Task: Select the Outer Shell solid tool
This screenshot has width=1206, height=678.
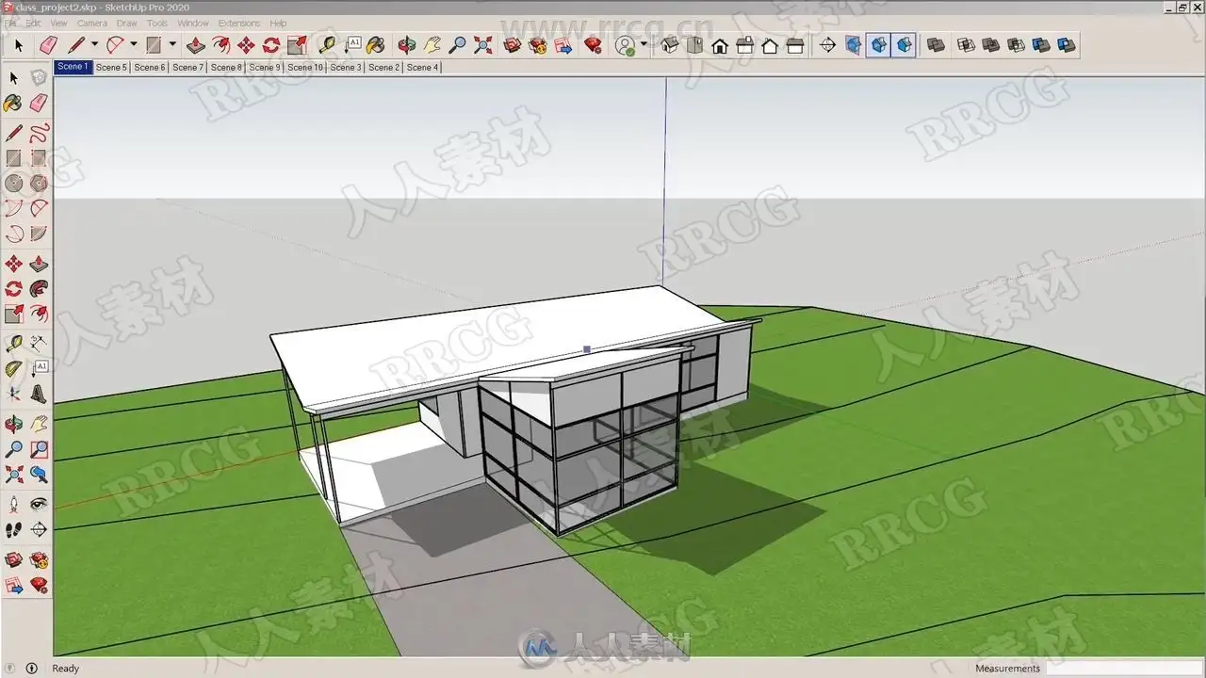Action: pyautogui.click(x=936, y=45)
